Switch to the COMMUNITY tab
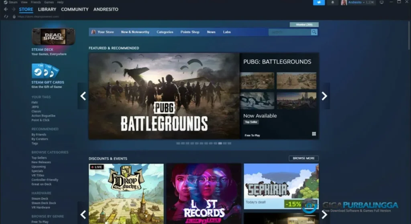This screenshot has height=224, width=411. point(75,10)
